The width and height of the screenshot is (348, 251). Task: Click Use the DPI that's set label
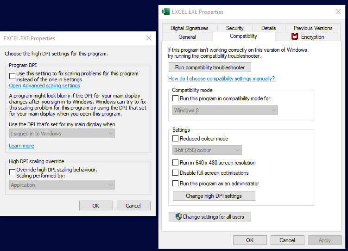pos(62,124)
